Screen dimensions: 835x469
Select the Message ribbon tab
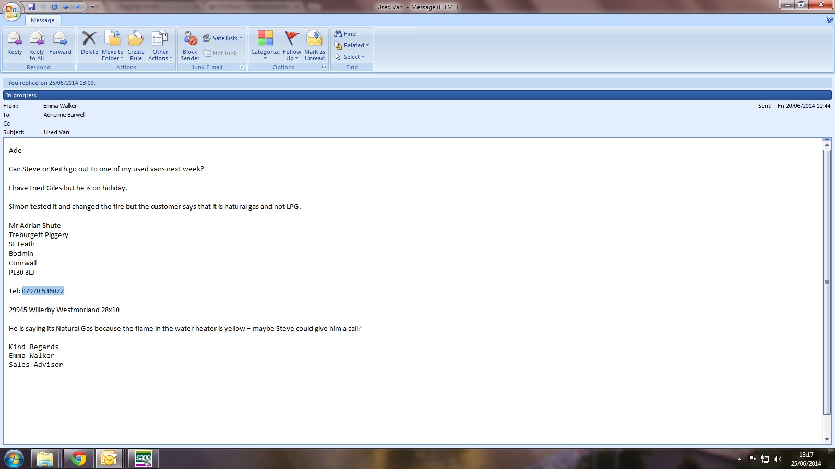[42, 20]
